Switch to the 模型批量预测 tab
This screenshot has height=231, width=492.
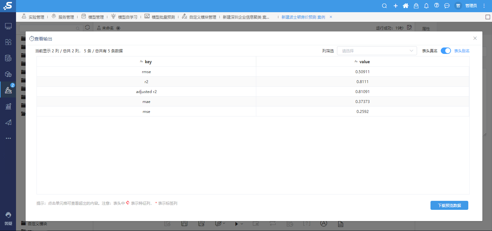(160, 17)
